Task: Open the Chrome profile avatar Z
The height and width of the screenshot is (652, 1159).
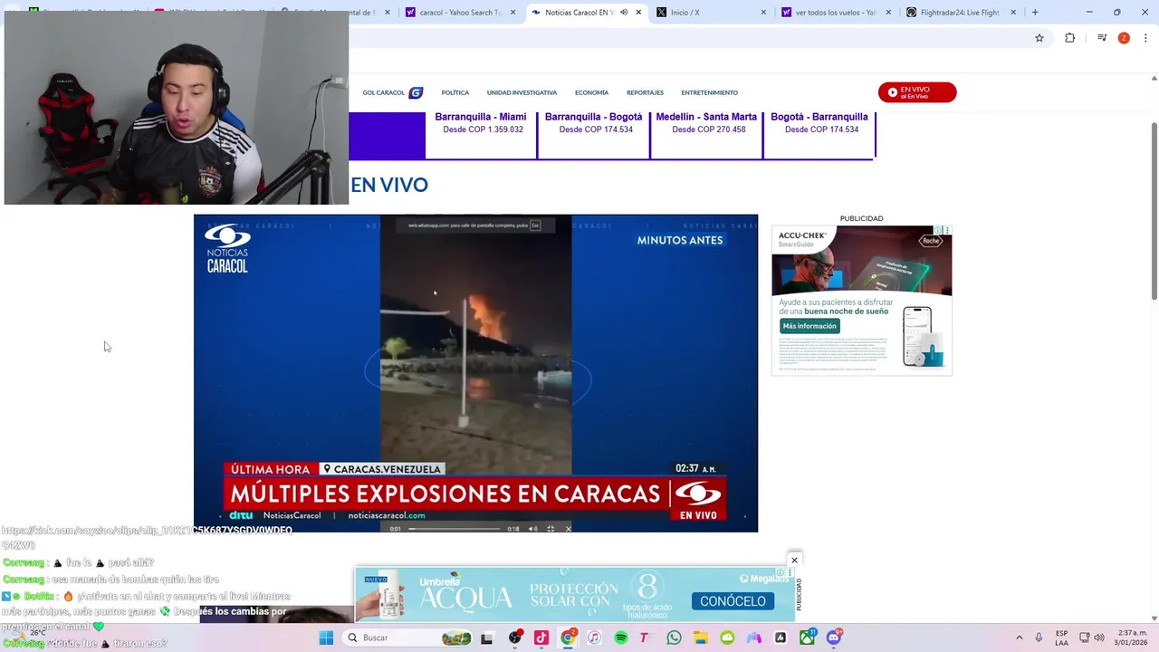Action: (1124, 38)
